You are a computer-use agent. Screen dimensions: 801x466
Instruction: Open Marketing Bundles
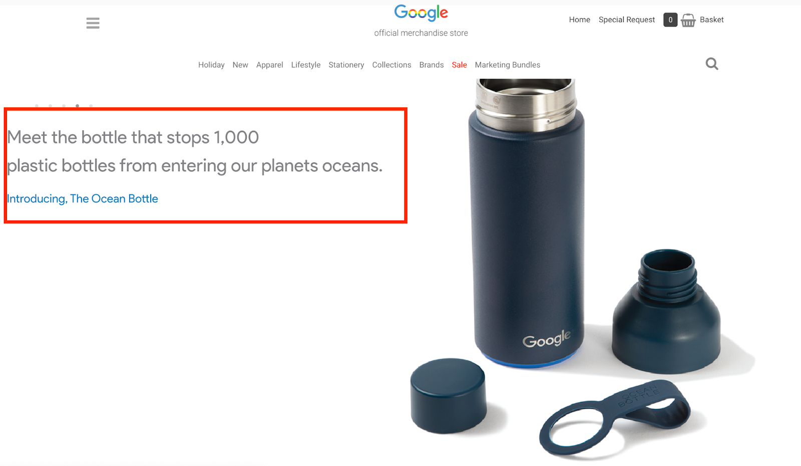coord(508,65)
